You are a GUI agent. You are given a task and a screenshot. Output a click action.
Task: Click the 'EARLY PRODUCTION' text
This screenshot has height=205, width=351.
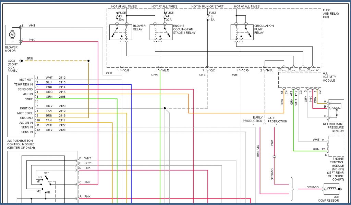[x=253, y=119]
